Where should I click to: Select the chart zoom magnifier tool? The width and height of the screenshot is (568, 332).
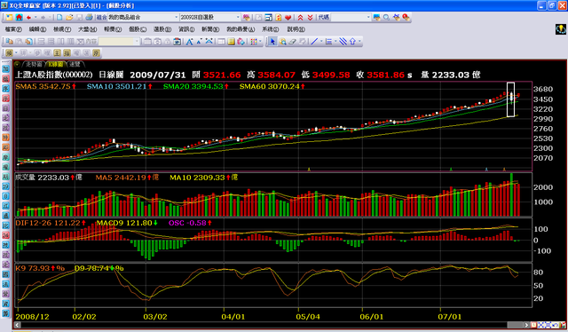(x=282, y=42)
